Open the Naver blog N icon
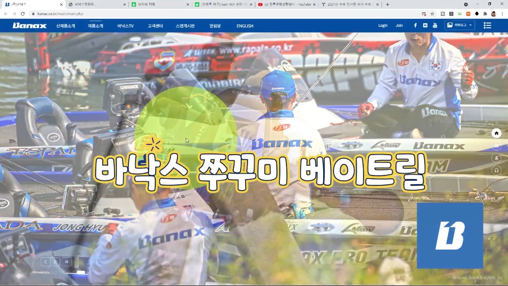Screen dimensions: 508x286 click(x=425, y=25)
